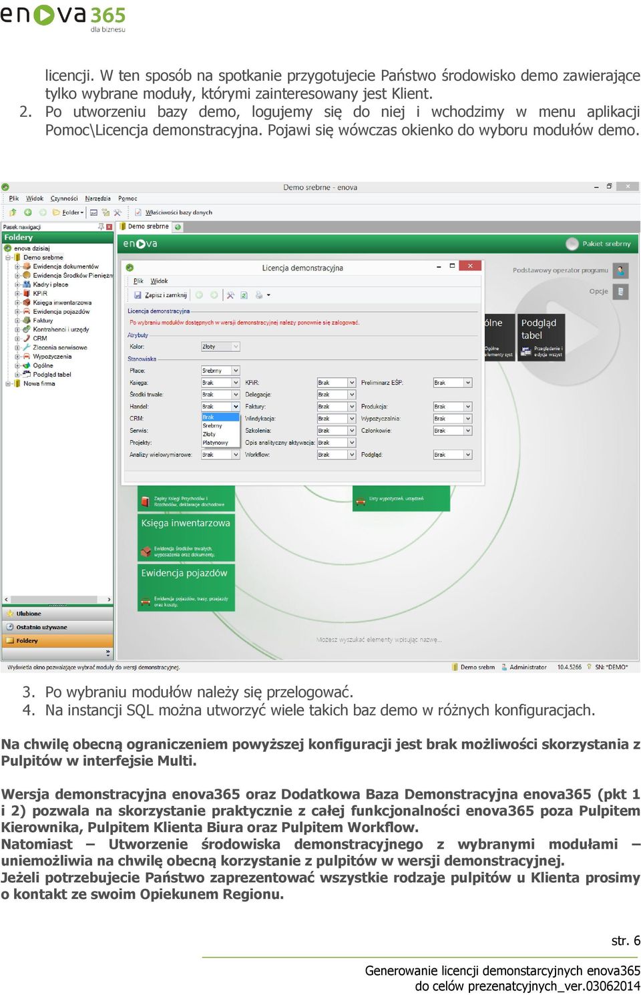Open the Księga inwentarzowa green tile
This screenshot has height=995, width=641.
pos(186,538)
